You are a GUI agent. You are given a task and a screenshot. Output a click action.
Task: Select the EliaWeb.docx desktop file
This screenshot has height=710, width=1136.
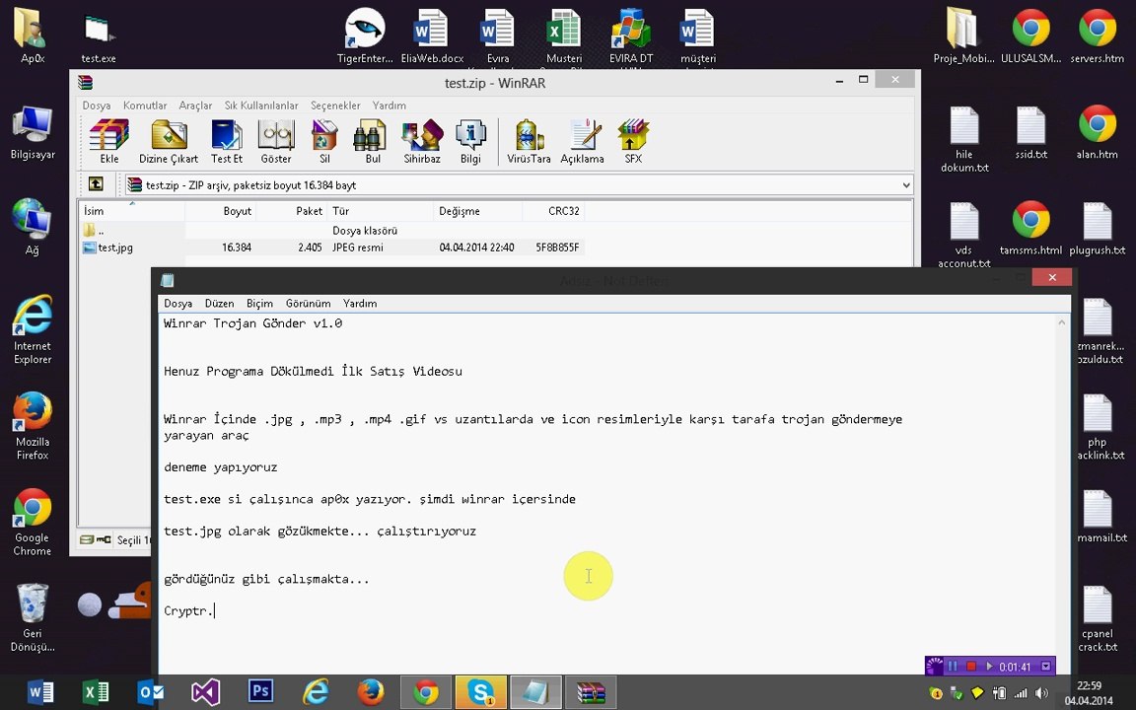pos(432,36)
